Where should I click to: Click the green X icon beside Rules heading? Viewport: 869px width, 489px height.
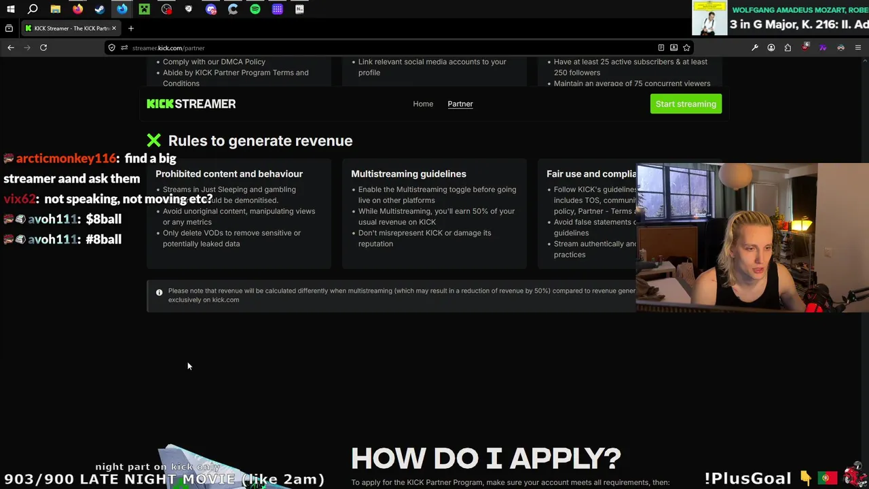[x=154, y=141]
